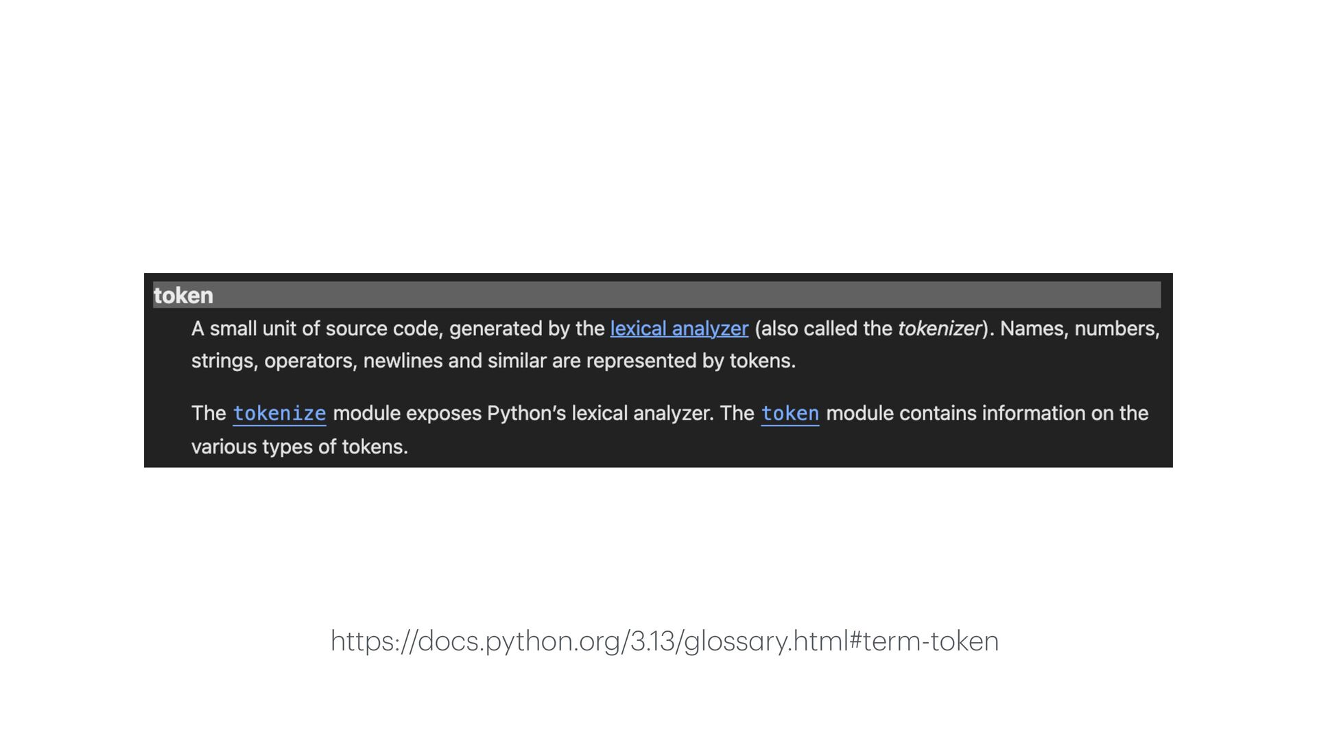Follow the "tokenize" module link
This screenshot has height=741, width=1317.
click(279, 414)
